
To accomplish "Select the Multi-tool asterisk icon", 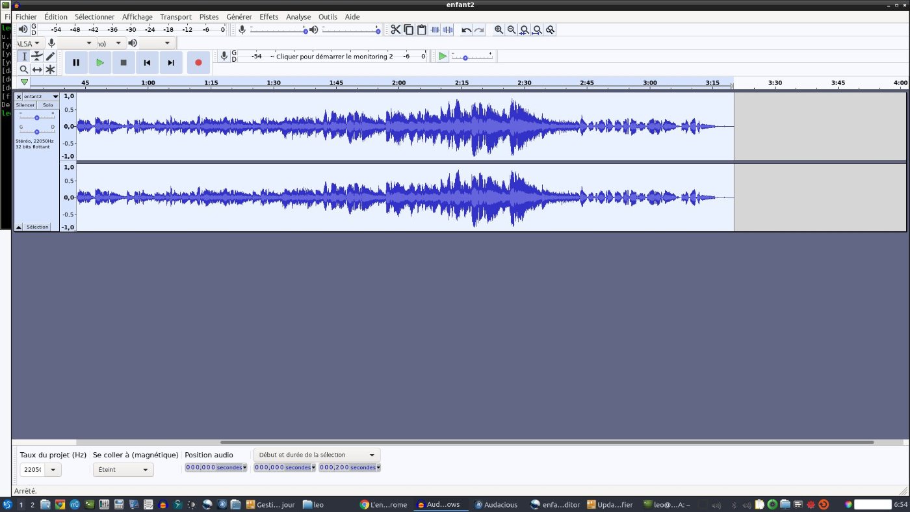I will (50, 70).
